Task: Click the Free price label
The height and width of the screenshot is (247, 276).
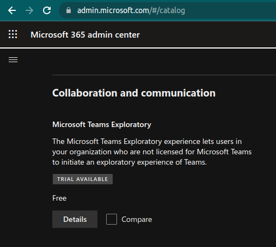Action: coord(59,198)
